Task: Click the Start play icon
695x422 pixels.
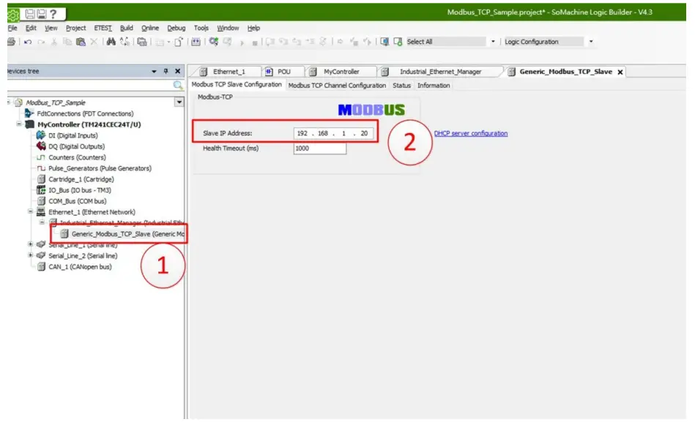Action: point(242,42)
